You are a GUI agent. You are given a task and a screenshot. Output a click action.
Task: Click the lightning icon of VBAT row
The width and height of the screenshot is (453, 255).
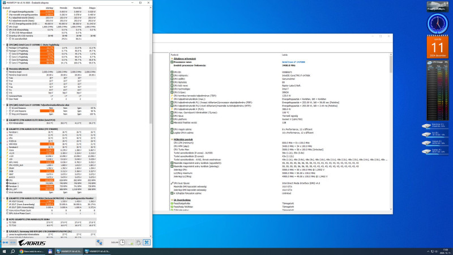pyautogui.click(x=7, y=175)
